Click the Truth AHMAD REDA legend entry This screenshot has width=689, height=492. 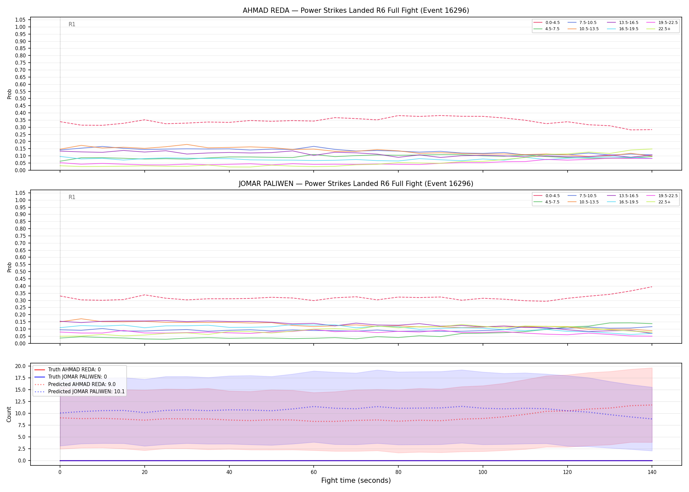(68, 370)
